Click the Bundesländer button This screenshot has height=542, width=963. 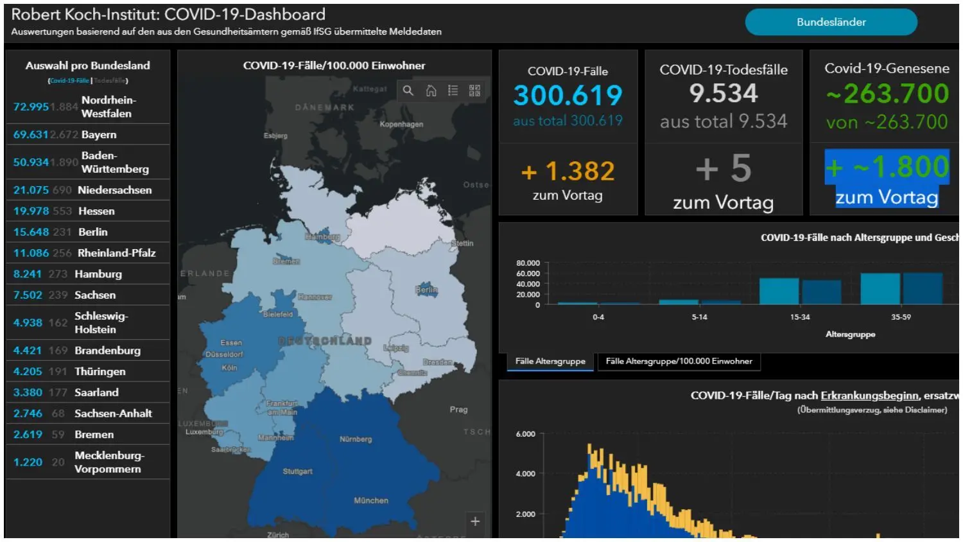point(831,22)
